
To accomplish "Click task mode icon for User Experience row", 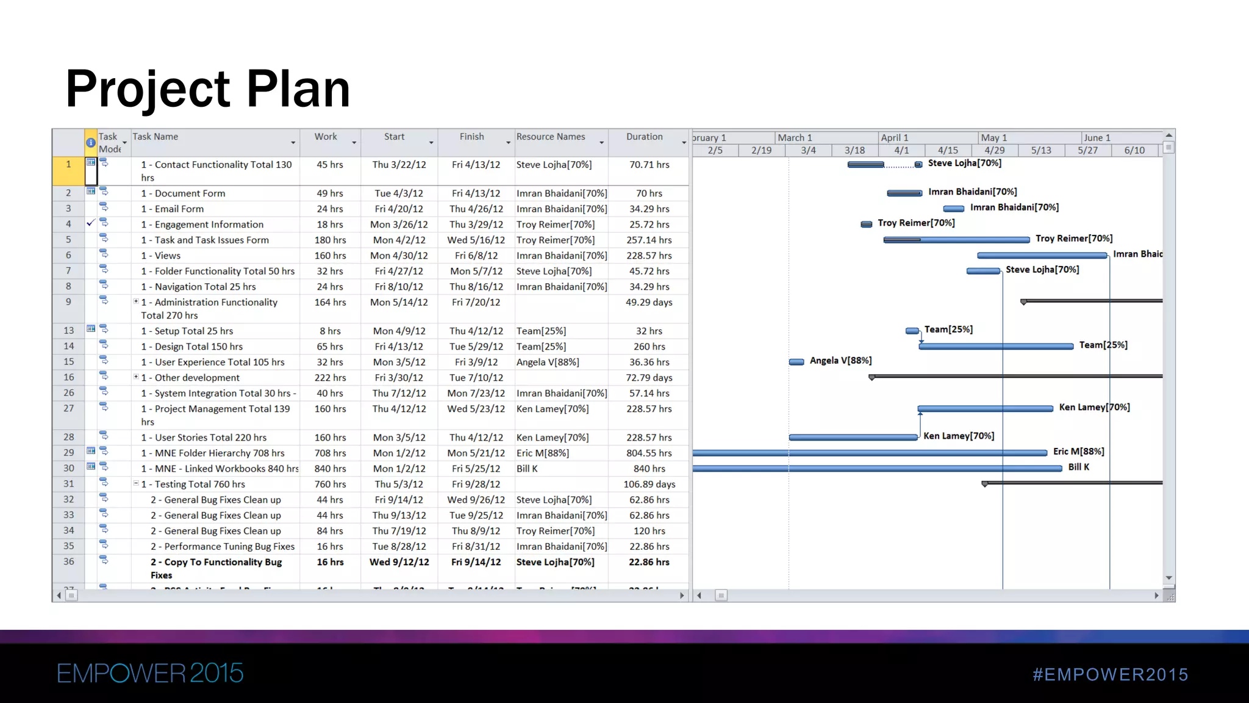I will click(104, 360).
